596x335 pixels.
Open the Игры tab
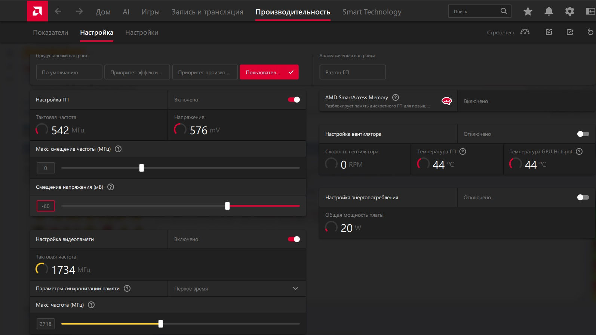point(150,12)
